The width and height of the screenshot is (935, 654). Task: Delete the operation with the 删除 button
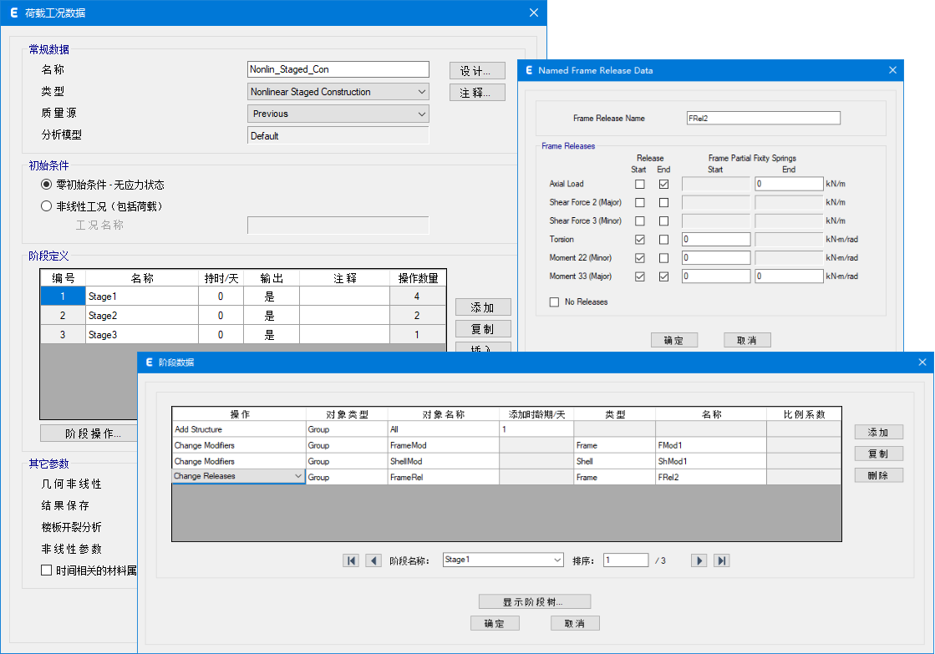[879, 475]
